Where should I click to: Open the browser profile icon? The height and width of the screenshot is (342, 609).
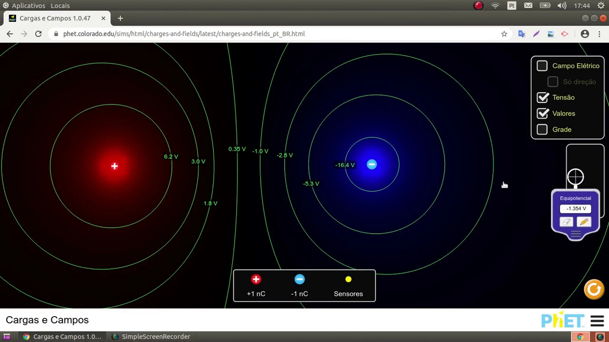click(585, 34)
